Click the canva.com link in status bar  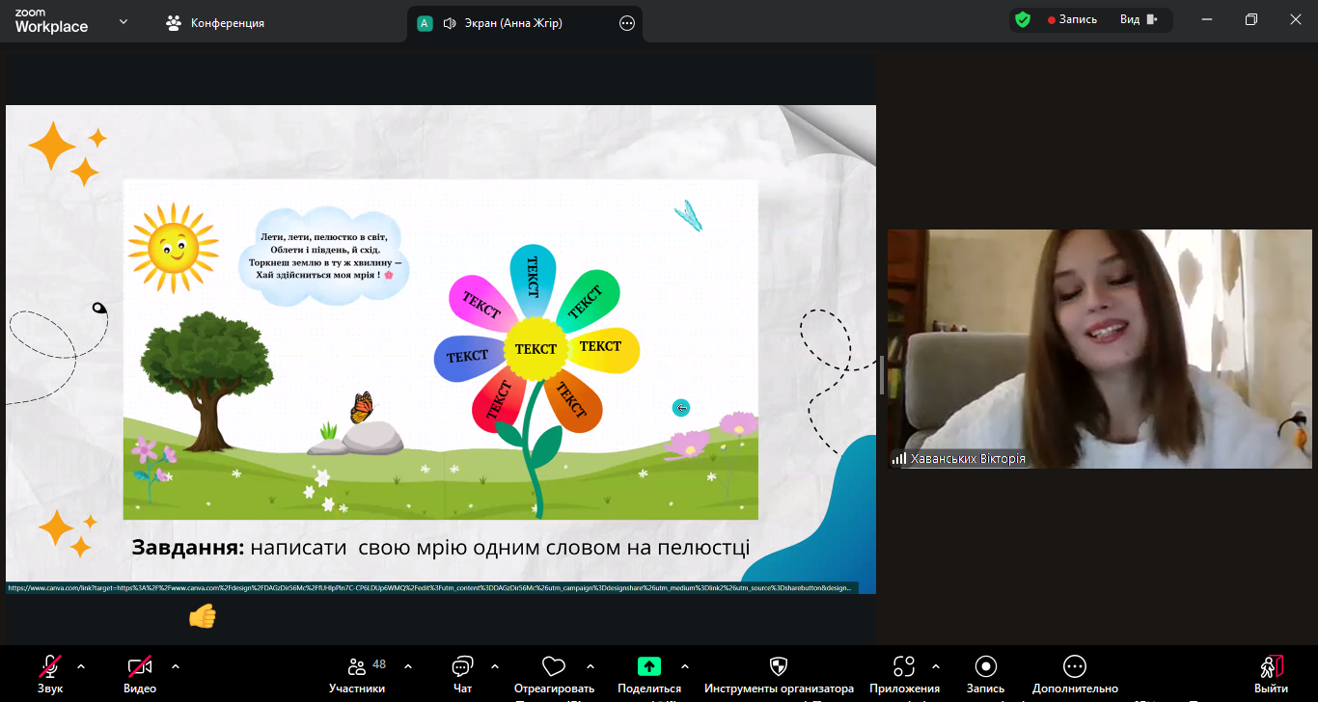click(x=430, y=587)
